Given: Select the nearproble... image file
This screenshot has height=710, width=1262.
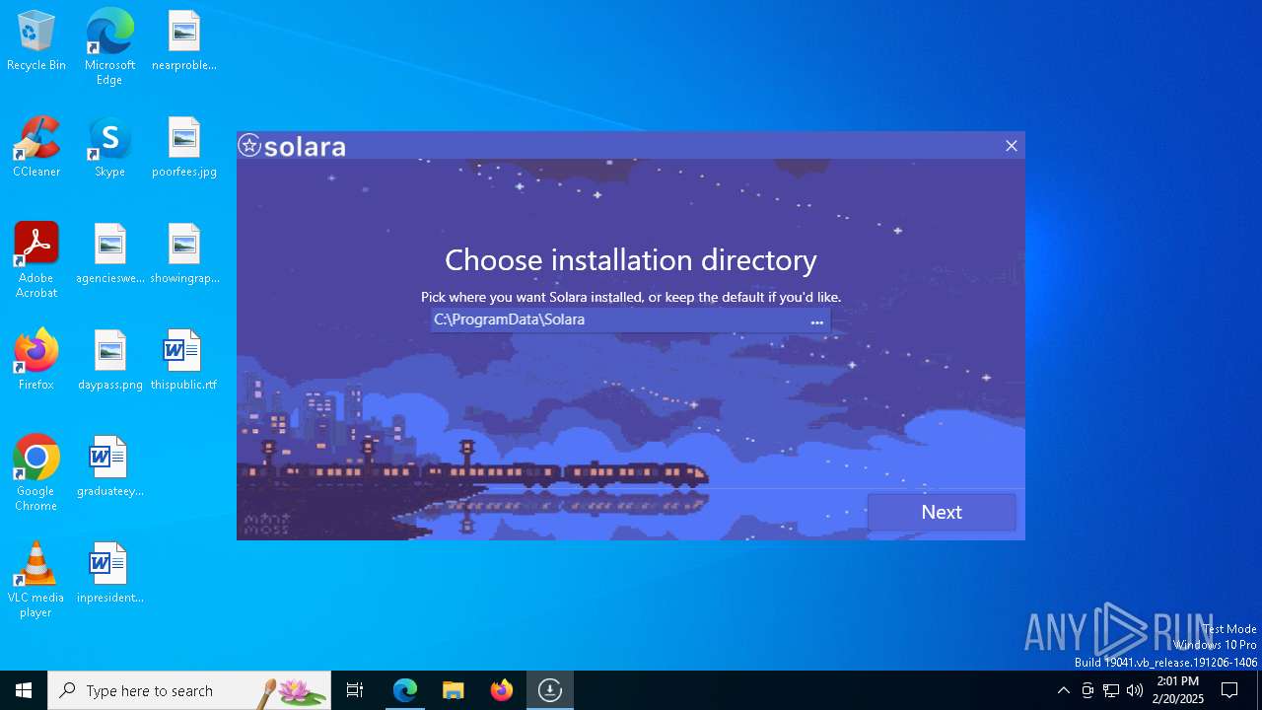Looking at the screenshot, I should coord(184,41).
